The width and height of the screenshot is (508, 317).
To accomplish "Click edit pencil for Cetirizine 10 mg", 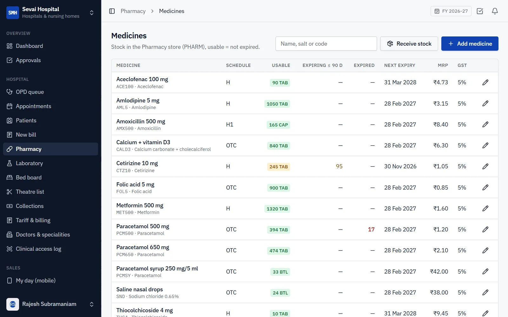I will coord(485,166).
